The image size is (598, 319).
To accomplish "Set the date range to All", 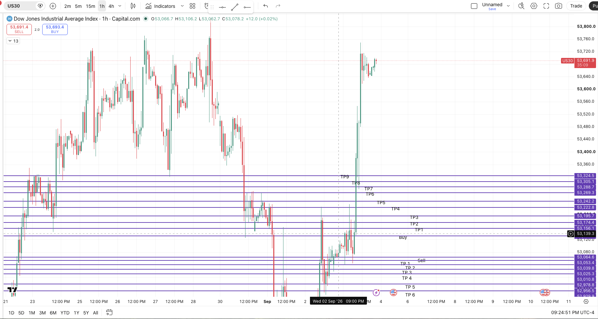I will tap(96, 313).
